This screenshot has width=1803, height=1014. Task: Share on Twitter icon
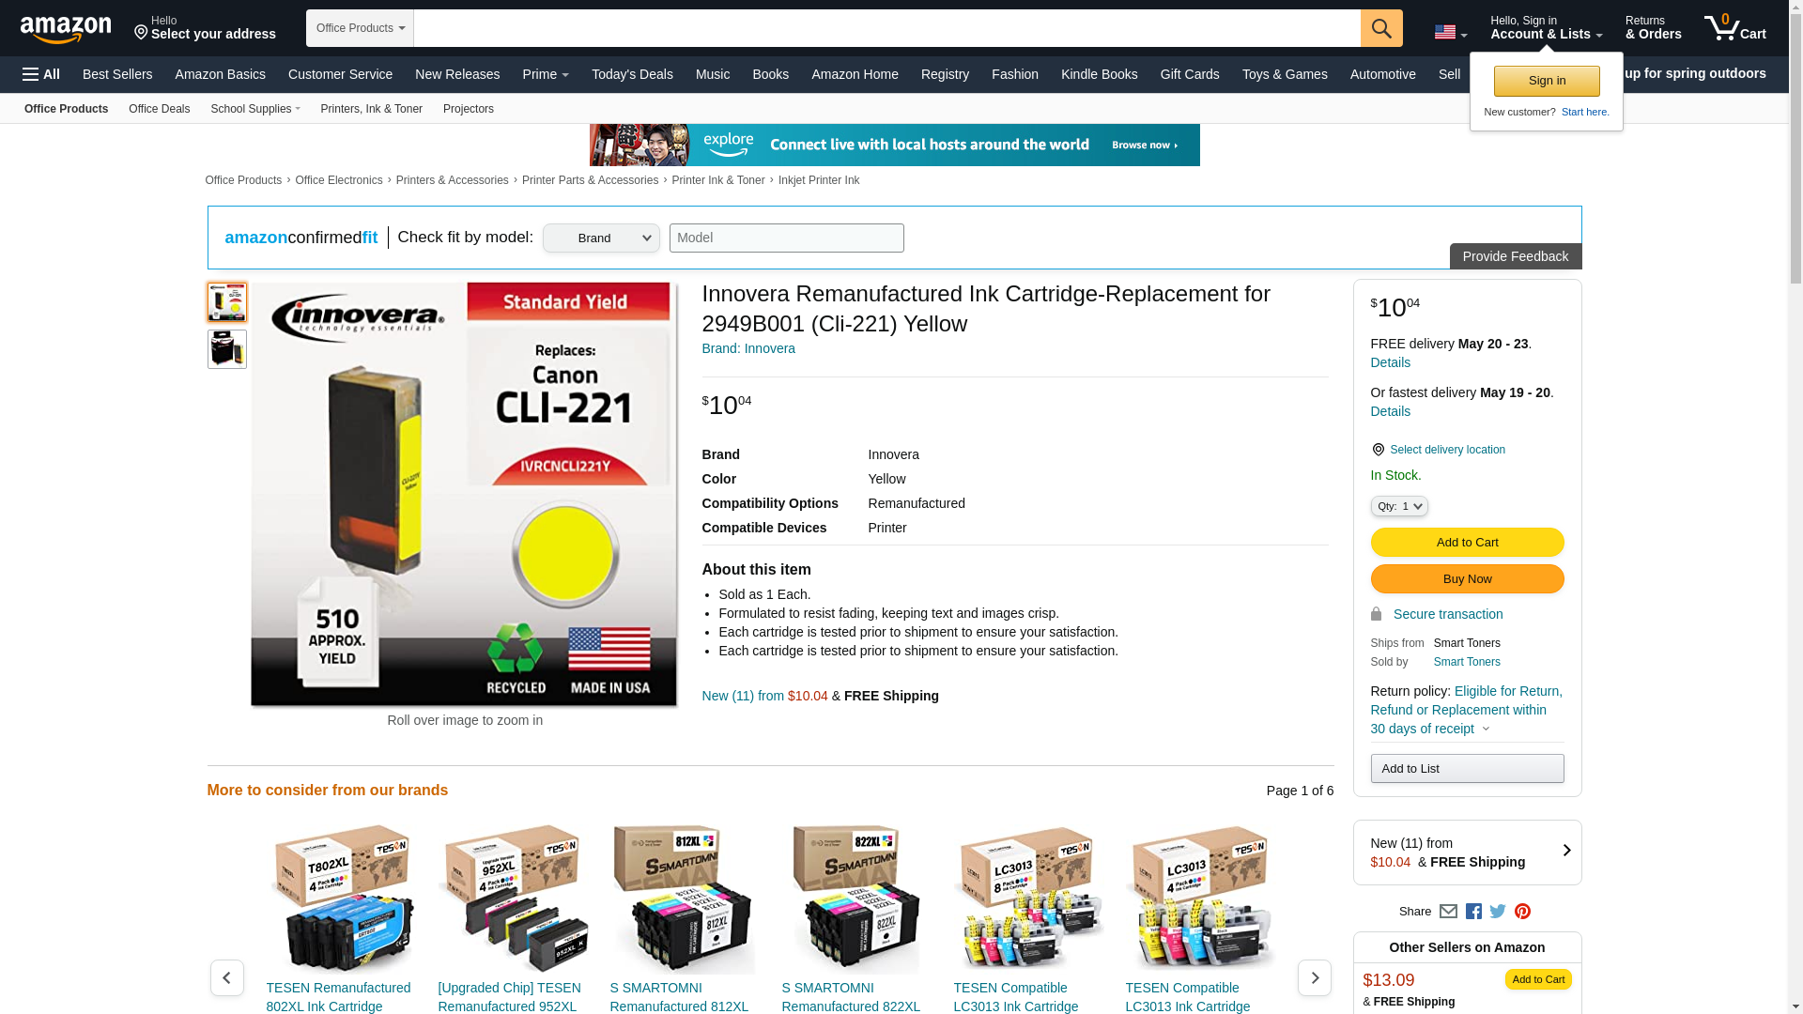click(x=1498, y=912)
